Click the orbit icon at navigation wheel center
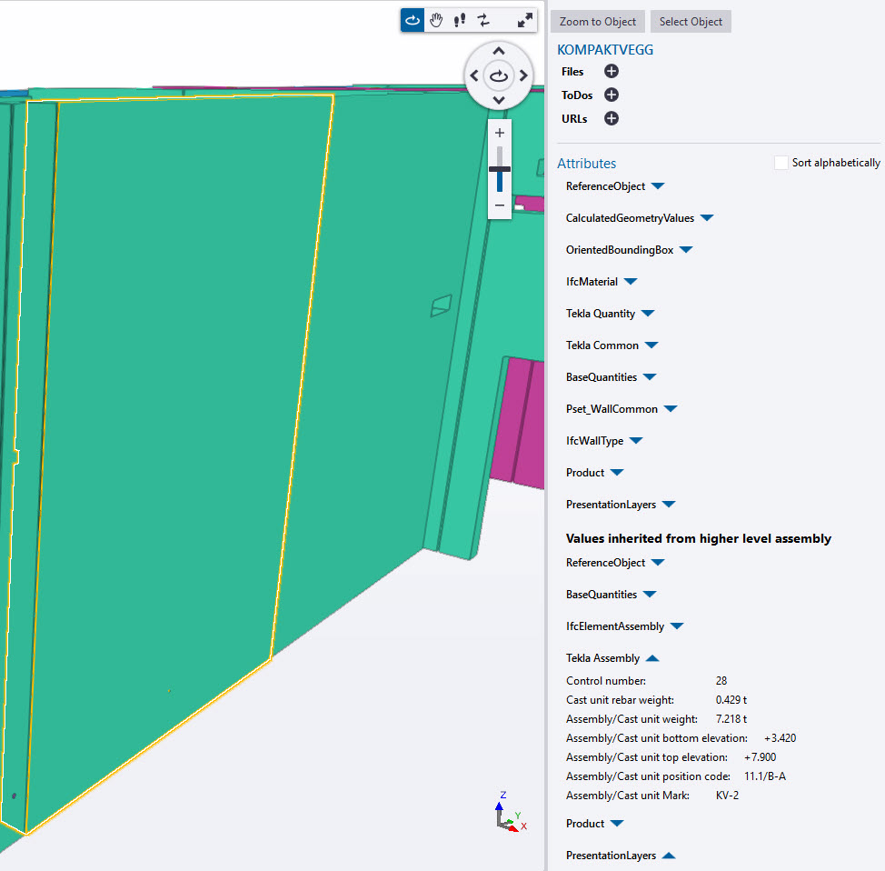This screenshot has width=885, height=871. click(499, 75)
